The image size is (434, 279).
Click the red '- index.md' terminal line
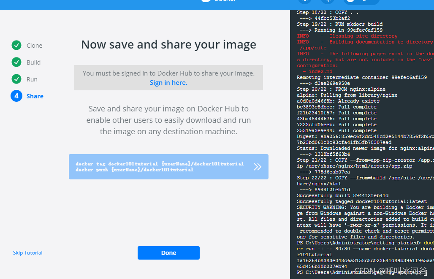click(317, 71)
